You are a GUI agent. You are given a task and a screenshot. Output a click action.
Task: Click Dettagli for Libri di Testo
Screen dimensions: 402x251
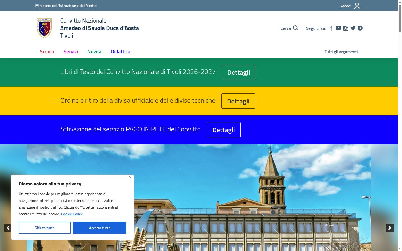[x=238, y=73]
